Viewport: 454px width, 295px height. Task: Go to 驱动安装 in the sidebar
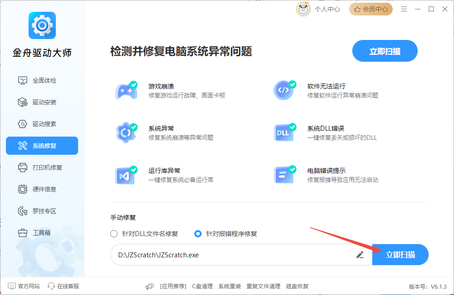42,102
